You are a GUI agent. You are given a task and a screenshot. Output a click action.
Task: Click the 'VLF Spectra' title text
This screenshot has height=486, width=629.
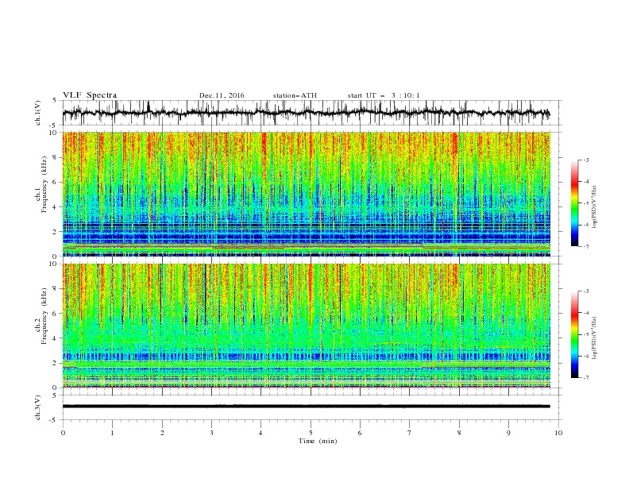pos(90,95)
